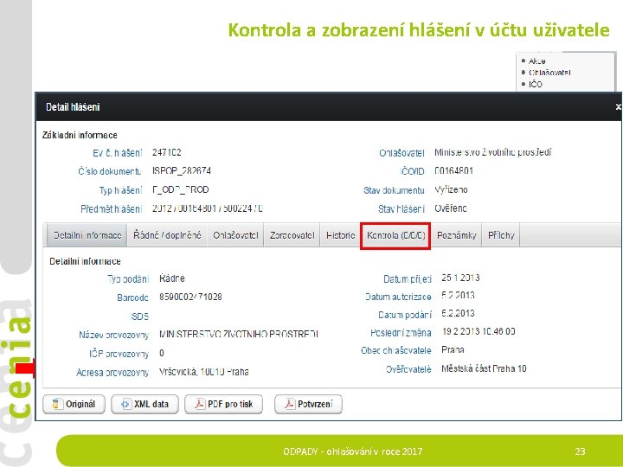This screenshot has width=623, height=467.
Task: Click the report number 247102
Action: [166, 152]
